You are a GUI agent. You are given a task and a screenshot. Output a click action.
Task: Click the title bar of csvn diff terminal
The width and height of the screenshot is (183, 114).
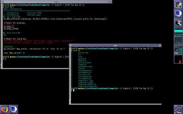pos(56,2)
